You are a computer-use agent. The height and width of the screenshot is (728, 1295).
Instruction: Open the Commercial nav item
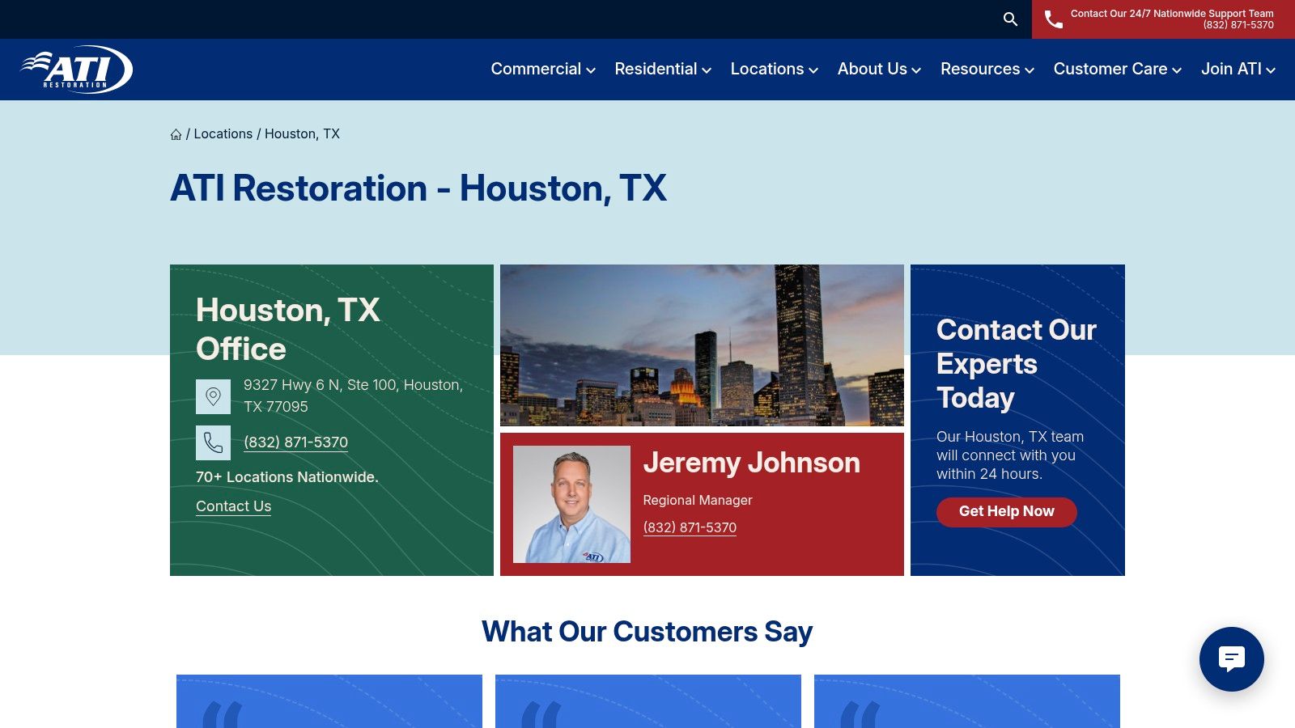(536, 69)
